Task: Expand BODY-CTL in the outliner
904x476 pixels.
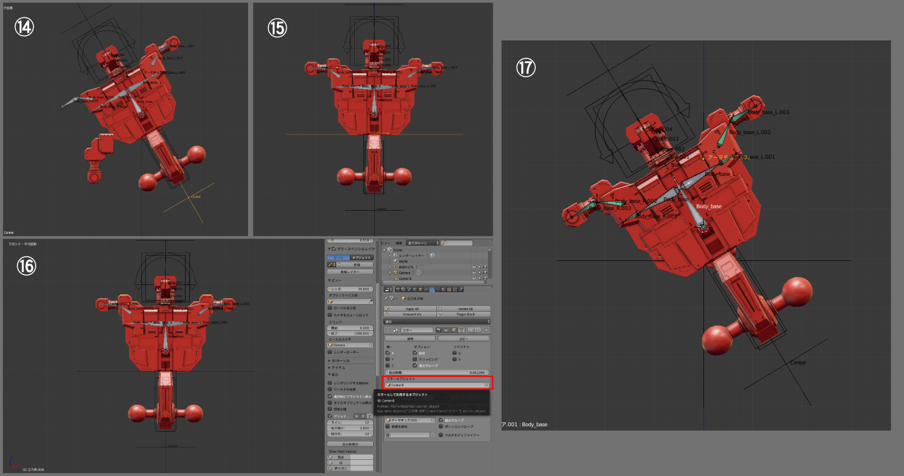Action: click(390, 267)
